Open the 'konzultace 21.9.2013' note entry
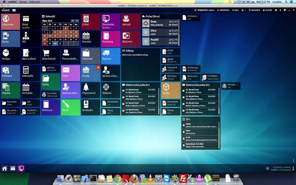This screenshot has height=185, width=296. tap(200, 145)
